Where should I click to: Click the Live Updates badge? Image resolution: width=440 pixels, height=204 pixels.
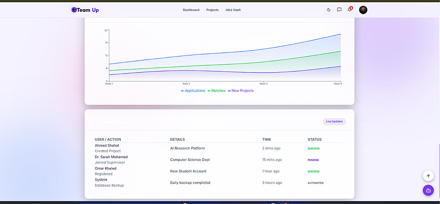point(334,122)
